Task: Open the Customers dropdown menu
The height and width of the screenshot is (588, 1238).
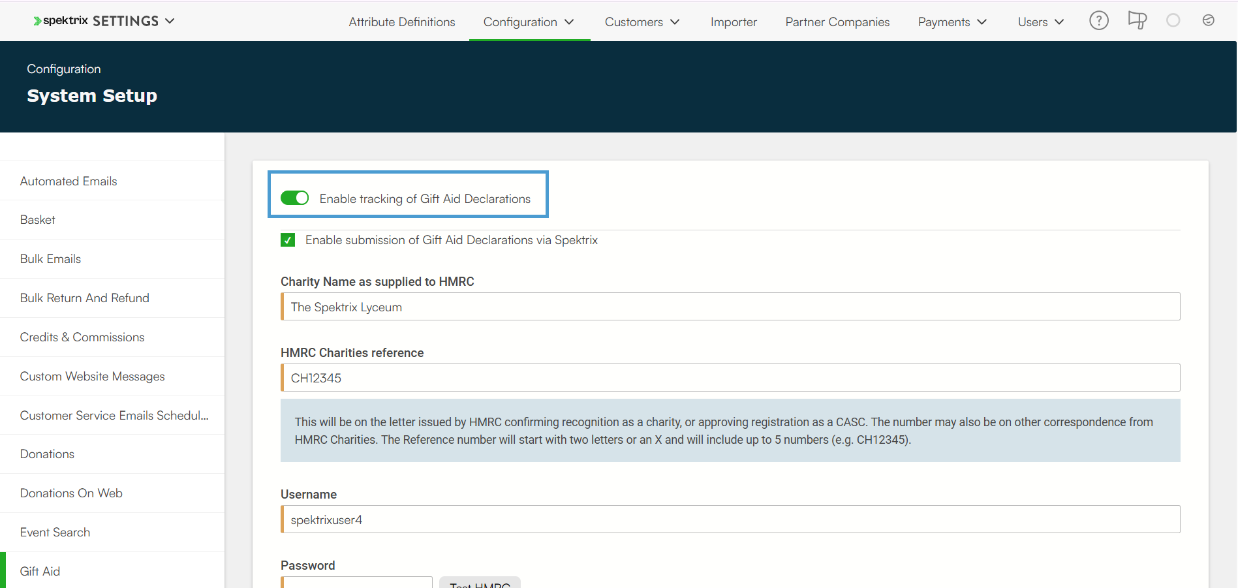Action: point(642,22)
